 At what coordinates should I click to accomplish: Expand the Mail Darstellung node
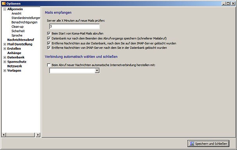[5, 44]
